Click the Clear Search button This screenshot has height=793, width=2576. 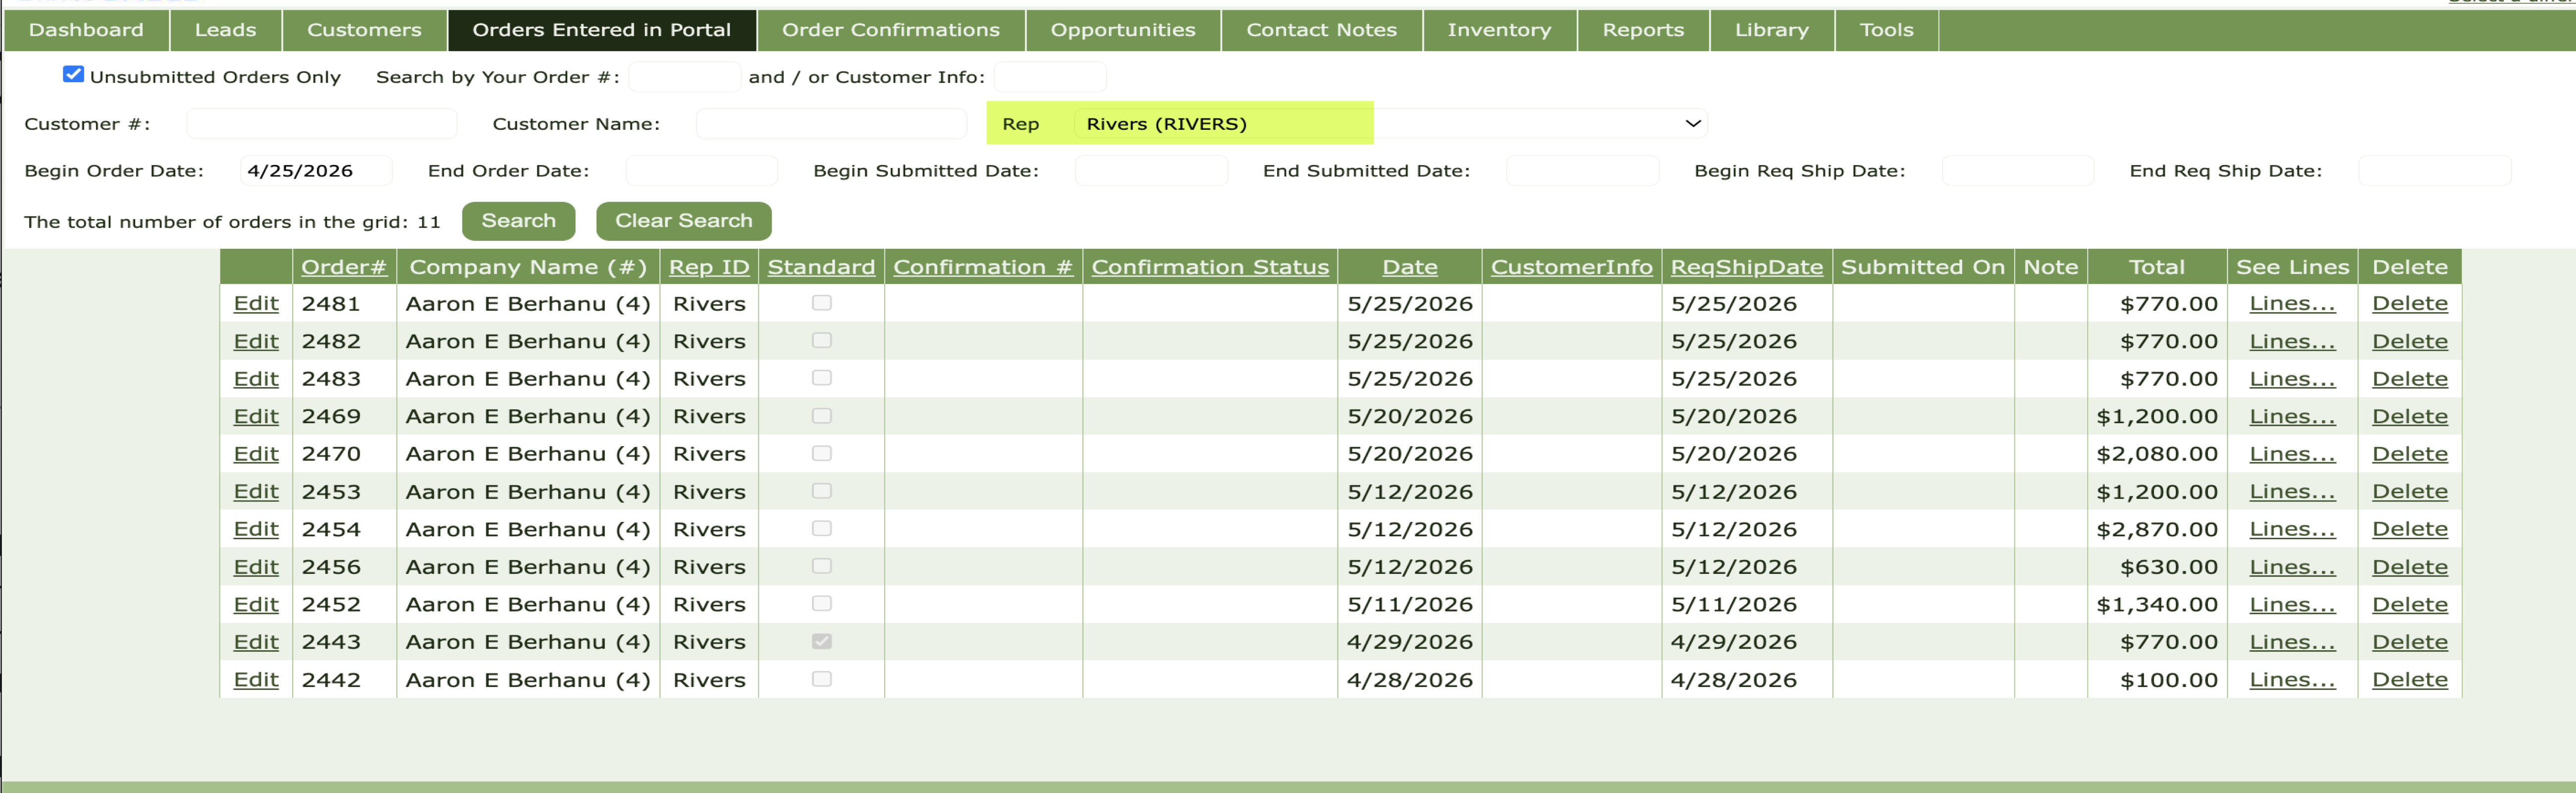click(683, 221)
